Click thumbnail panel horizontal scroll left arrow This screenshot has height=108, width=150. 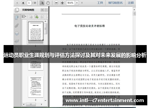click(24, 104)
